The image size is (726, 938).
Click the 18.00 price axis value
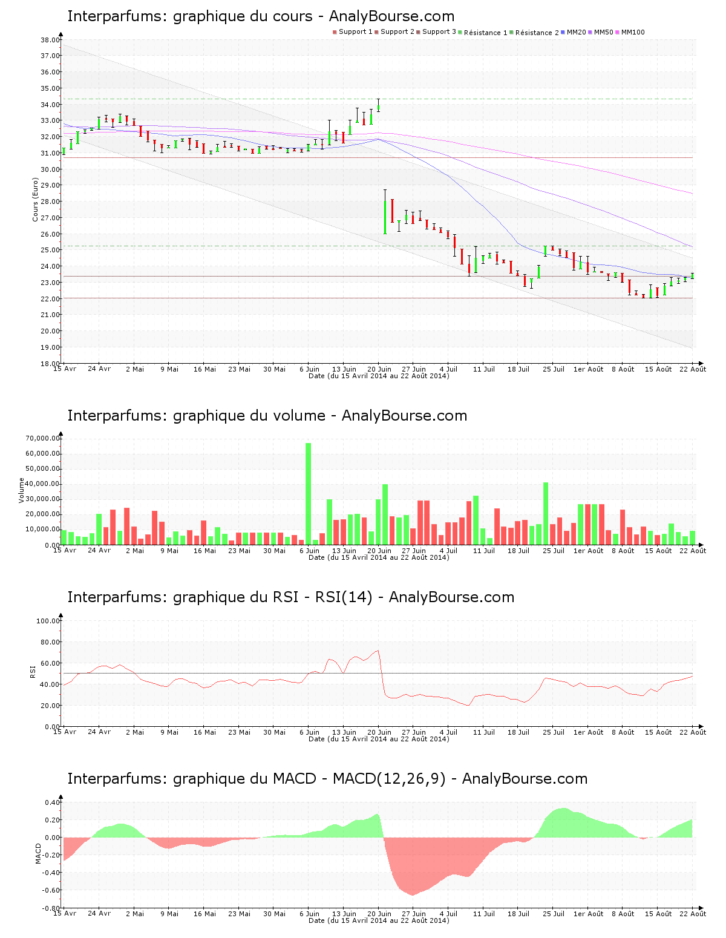50,364
